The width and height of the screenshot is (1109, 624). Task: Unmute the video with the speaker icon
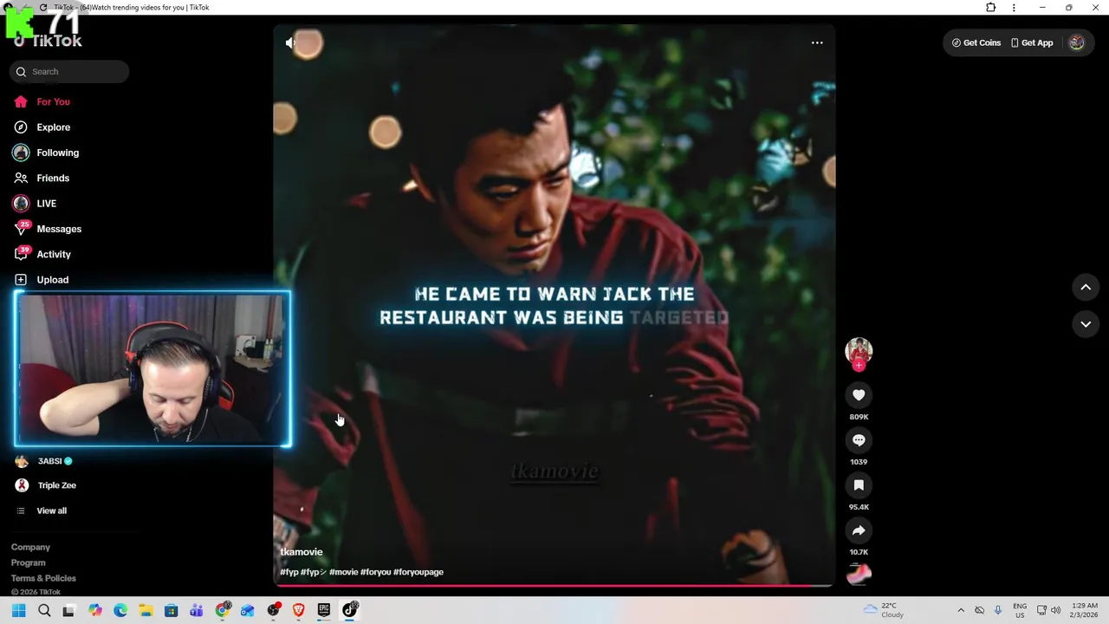click(290, 42)
